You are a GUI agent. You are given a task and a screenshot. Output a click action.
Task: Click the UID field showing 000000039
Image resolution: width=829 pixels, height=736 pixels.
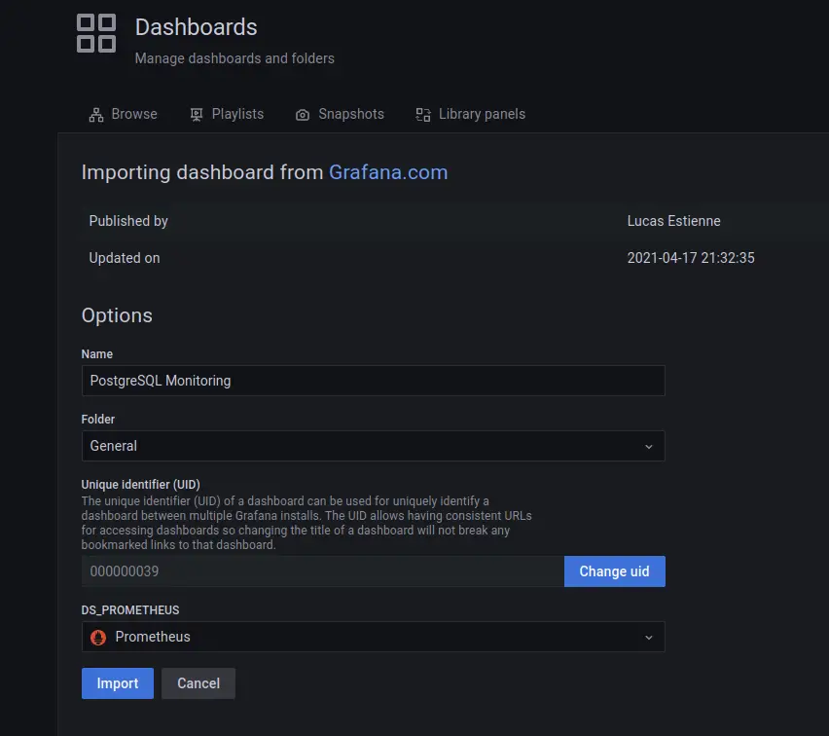pyautogui.click(x=322, y=571)
